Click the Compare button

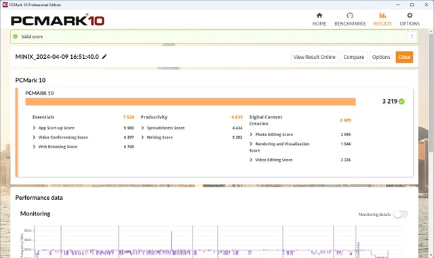click(x=354, y=57)
